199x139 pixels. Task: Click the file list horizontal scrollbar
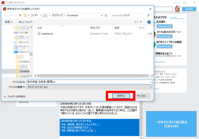click(x=93, y=76)
